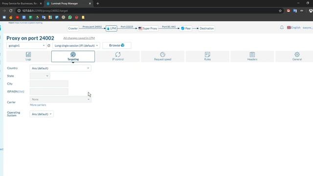
Task: Open the Carrier dropdown
Action: 61,99
